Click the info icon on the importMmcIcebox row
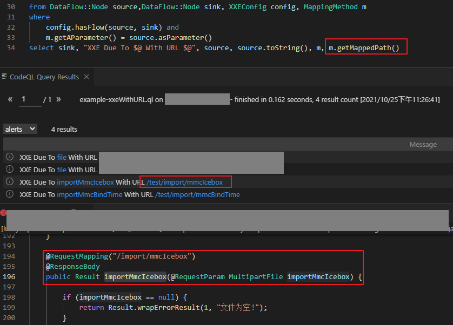This screenshot has width=453, height=325. pyautogui.click(x=10, y=181)
